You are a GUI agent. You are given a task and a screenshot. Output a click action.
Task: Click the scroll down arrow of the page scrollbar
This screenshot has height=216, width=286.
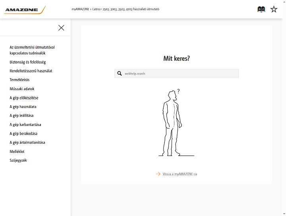(x=284, y=214)
